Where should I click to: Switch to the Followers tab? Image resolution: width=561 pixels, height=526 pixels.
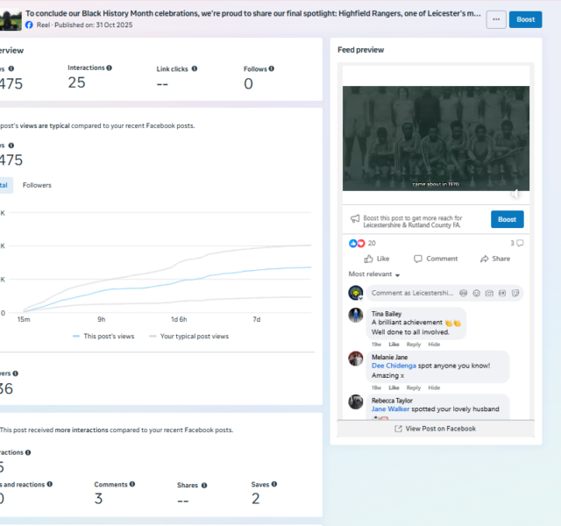coord(37,185)
